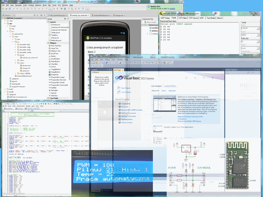Collapse the app folder in Project tree

[5, 23]
